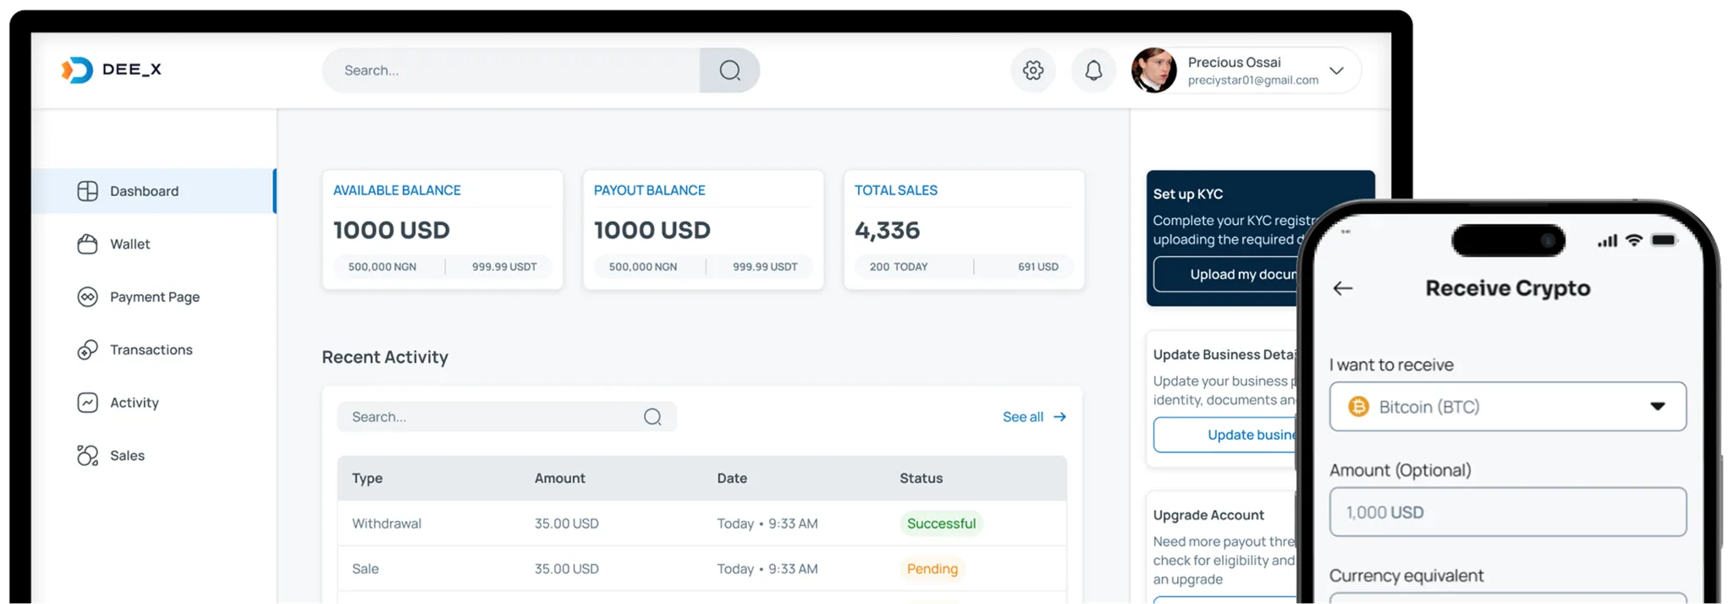The width and height of the screenshot is (1733, 604).
Task: Click the See all link
Action: click(x=1022, y=417)
